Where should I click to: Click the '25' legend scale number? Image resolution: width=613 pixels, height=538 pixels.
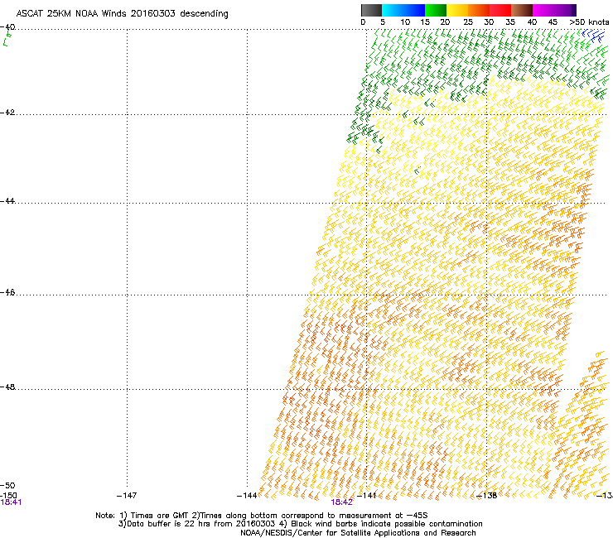point(468,22)
